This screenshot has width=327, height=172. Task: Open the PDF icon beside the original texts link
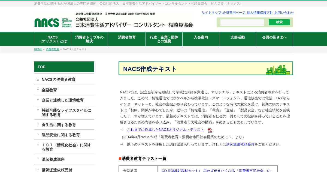click(x=210, y=130)
